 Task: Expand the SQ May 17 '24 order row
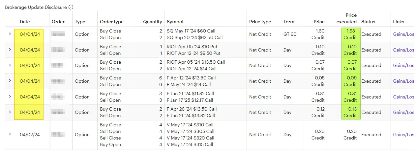10,34
